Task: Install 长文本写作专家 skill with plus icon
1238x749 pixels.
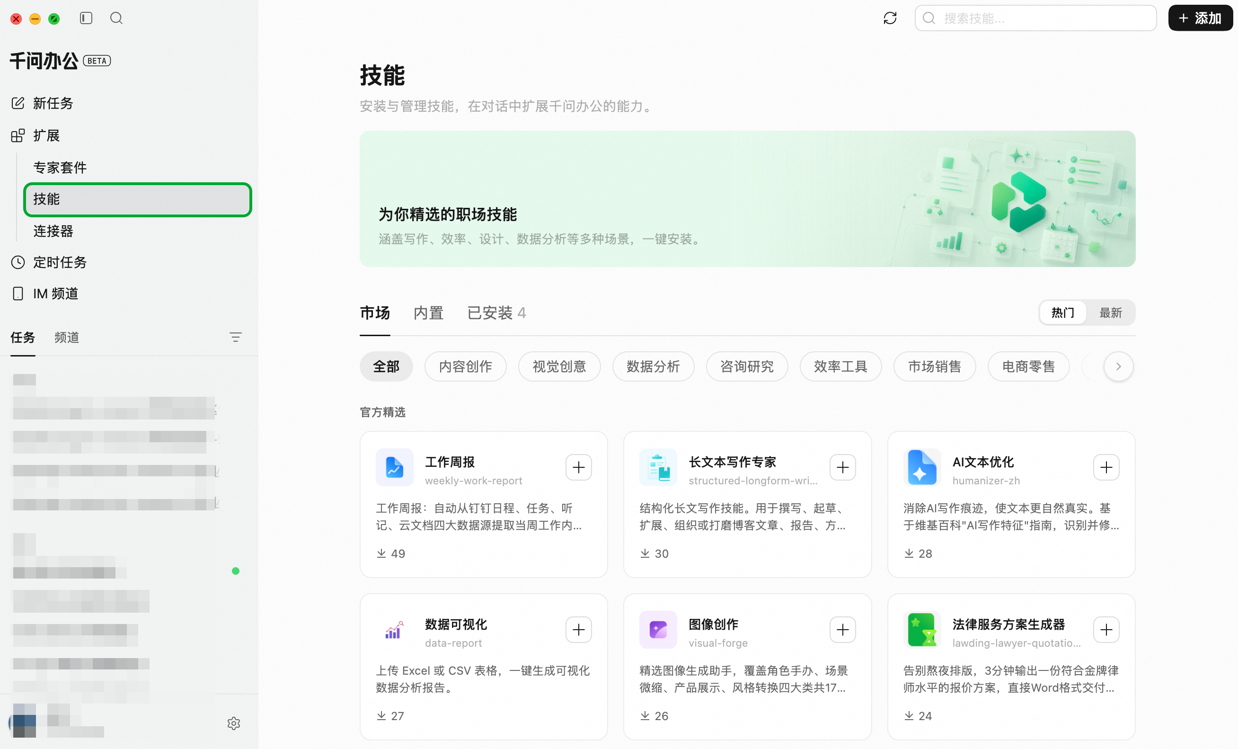Action: coord(842,467)
